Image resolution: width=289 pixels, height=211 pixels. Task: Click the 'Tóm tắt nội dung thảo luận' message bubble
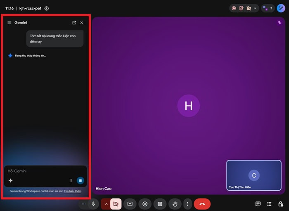pyautogui.click(x=55, y=39)
